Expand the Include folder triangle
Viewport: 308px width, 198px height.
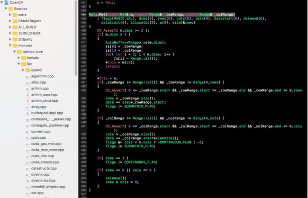click(18, 58)
